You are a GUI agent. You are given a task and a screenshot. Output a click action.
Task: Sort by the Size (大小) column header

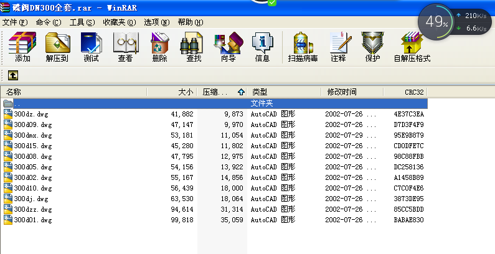tap(172, 92)
